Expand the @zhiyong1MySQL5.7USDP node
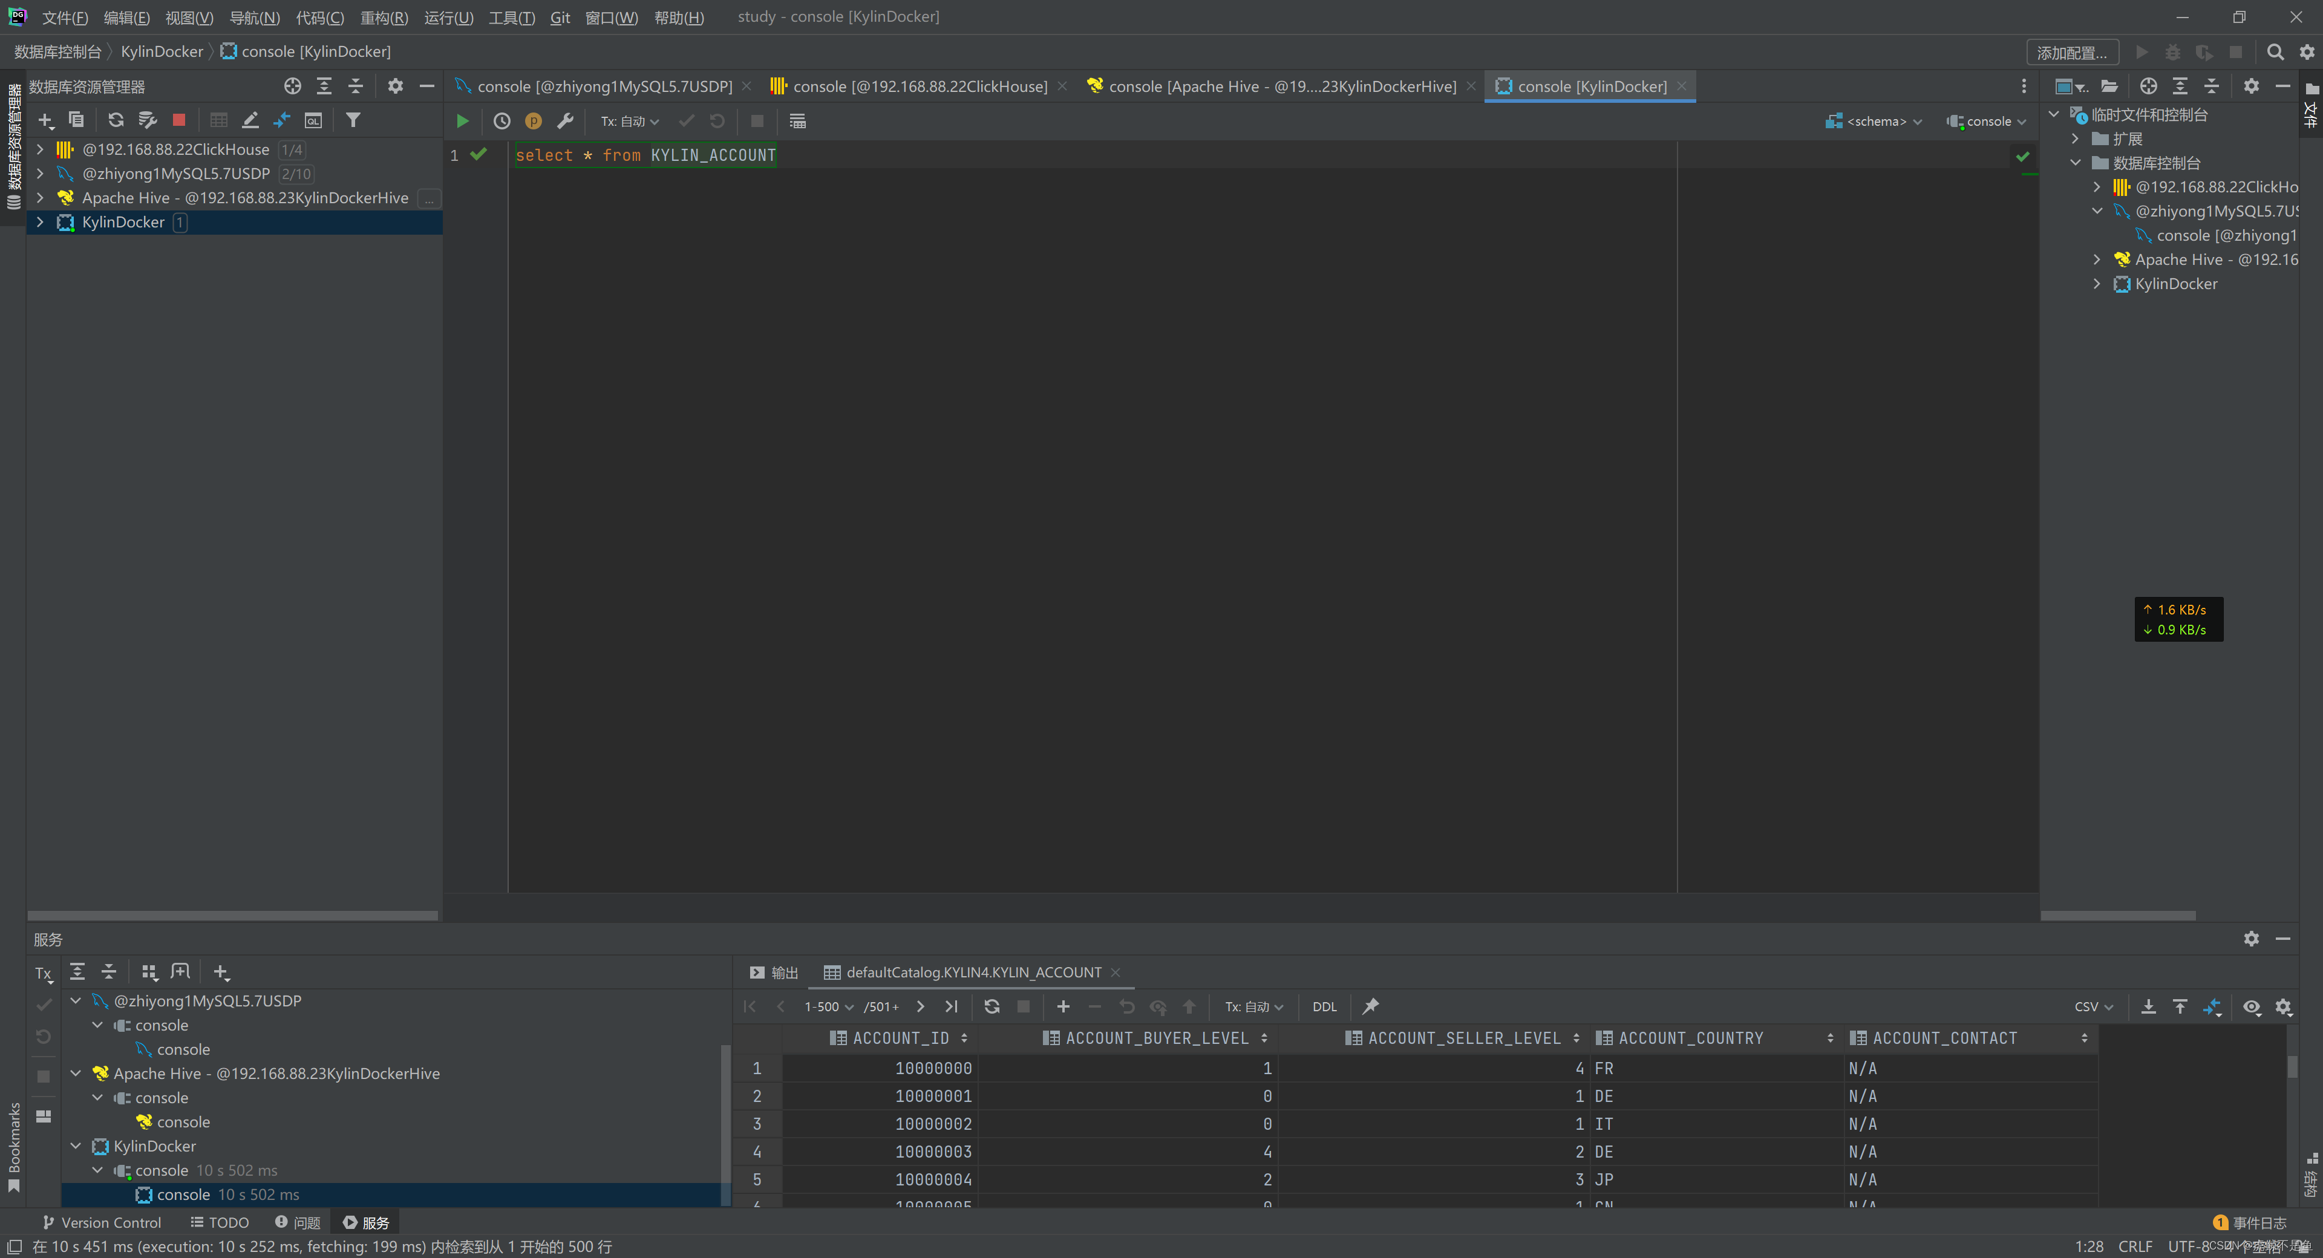The width and height of the screenshot is (2323, 1258). pos(39,172)
